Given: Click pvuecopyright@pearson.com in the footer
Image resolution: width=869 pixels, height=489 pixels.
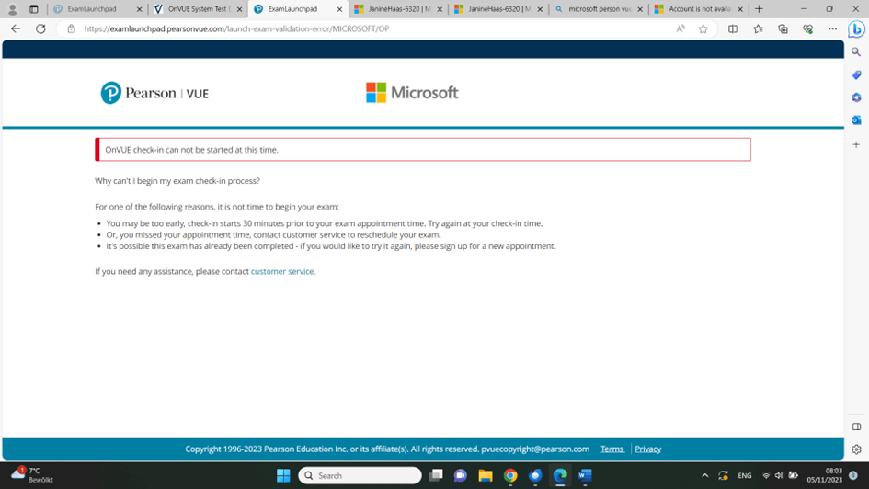Looking at the screenshot, I should click(x=535, y=449).
